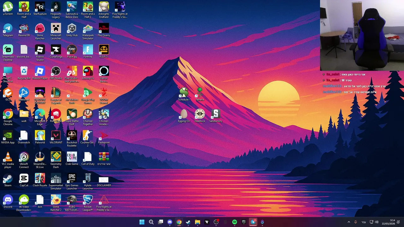Open the Terraria shortcut
The height and width of the screenshot is (227, 404).
[200, 95]
